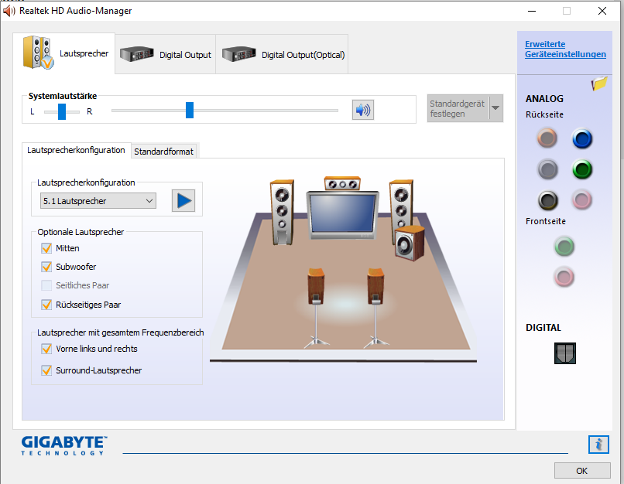Open the Digital Output(Optical) tab

coord(282,54)
